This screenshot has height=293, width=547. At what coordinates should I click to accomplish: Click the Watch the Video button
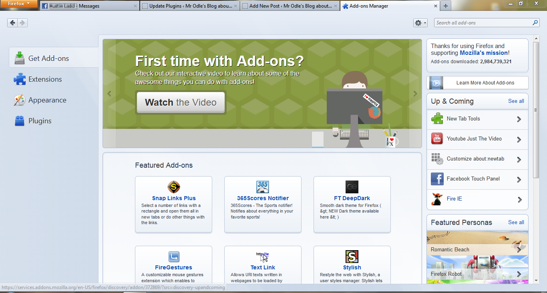[x=181, y=102]
